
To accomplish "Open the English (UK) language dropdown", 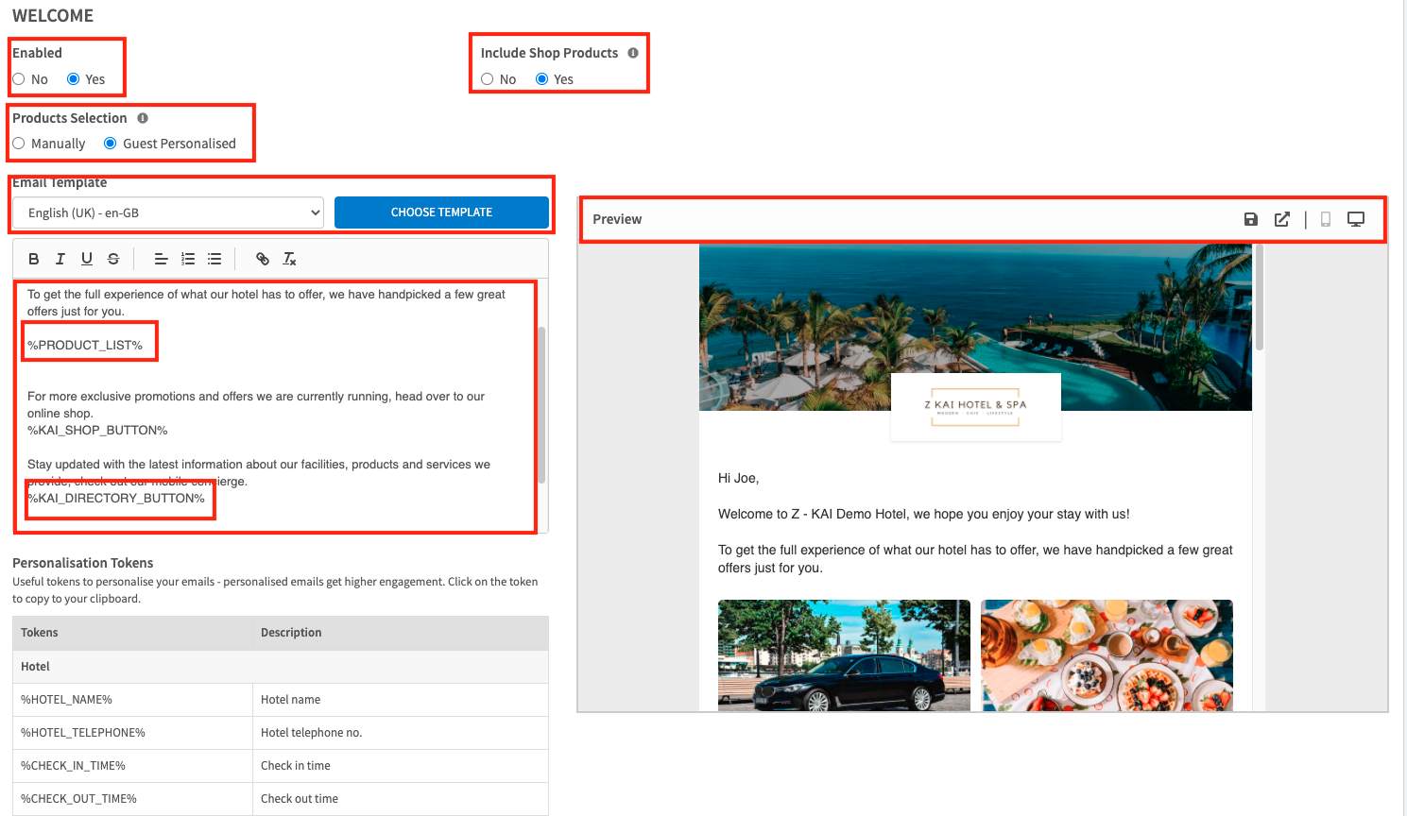I will [x=168, y=212].
